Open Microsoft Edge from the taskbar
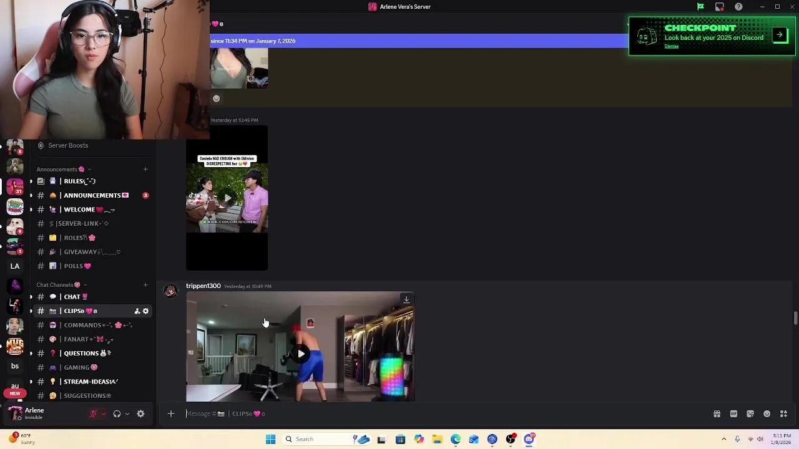This screenshot has width=799, height=449. point(455,439)
